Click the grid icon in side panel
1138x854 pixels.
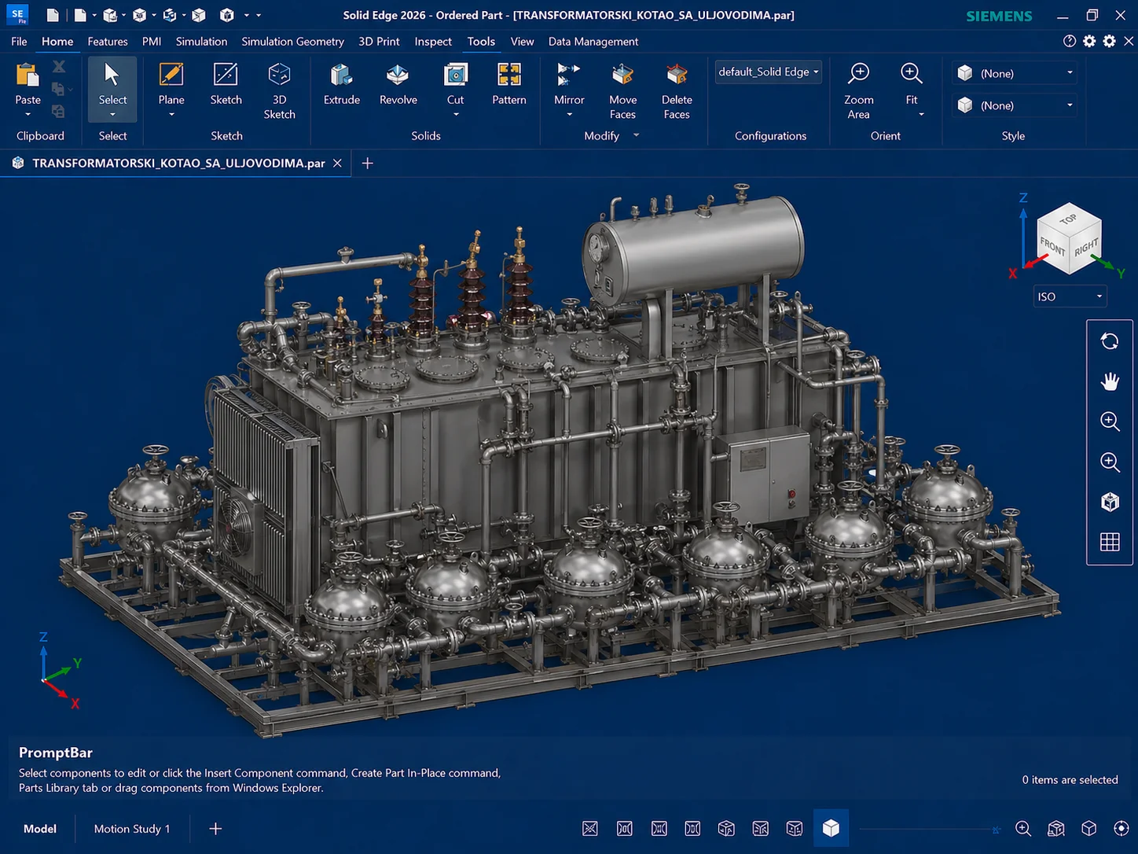(x=1110, y=542)
